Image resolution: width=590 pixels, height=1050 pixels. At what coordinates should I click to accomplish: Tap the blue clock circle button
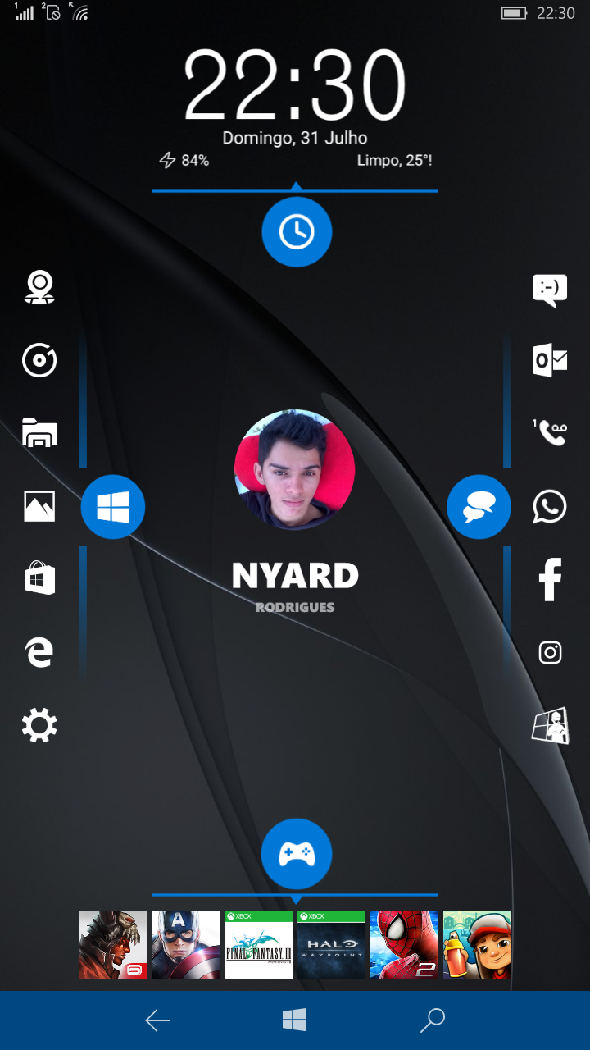tap(297, 232)
